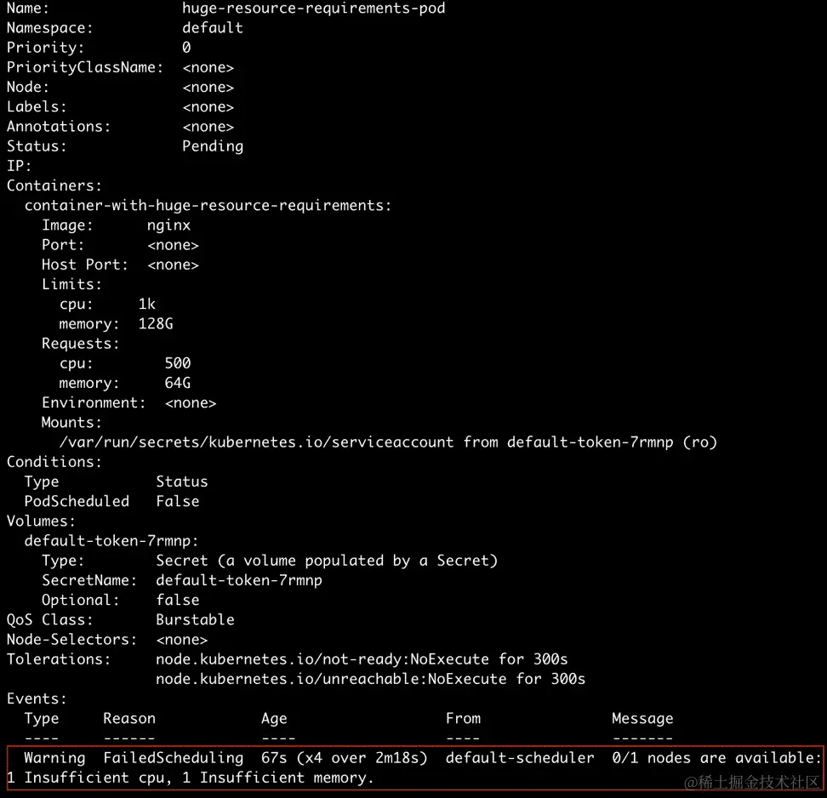827x798 pixels.
Task: Click the Annotations: label
Action: point(59,127)
